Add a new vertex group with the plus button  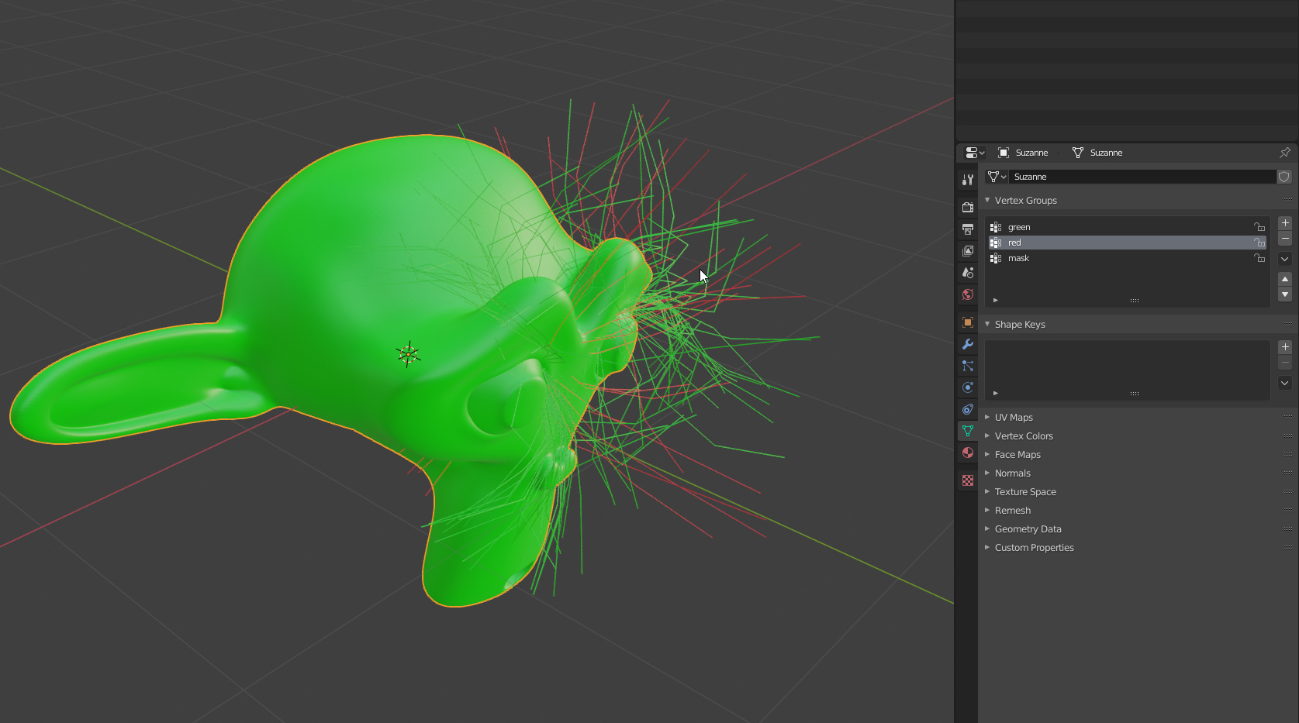coord(1285,223)
